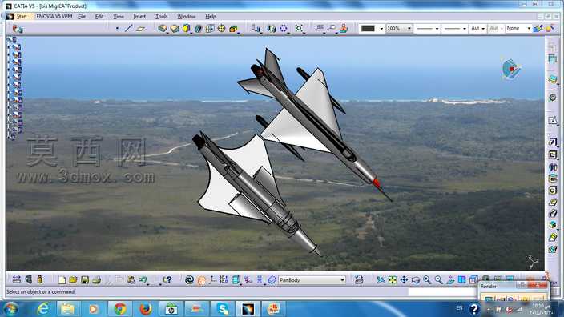This screenshot has width=564, height=317.
Task: Open Internet Explorer from the taskbar
Action: point(43,309)
